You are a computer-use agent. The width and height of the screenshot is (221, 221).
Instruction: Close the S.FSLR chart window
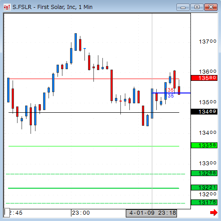(211, 7)
